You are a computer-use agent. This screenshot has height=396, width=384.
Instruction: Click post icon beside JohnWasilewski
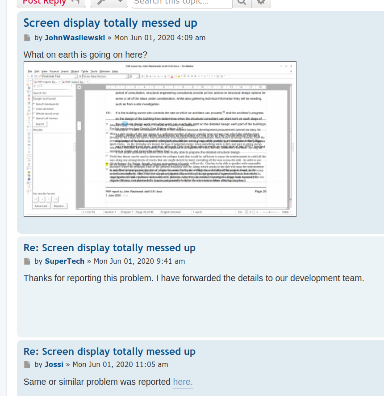point(28,38)
